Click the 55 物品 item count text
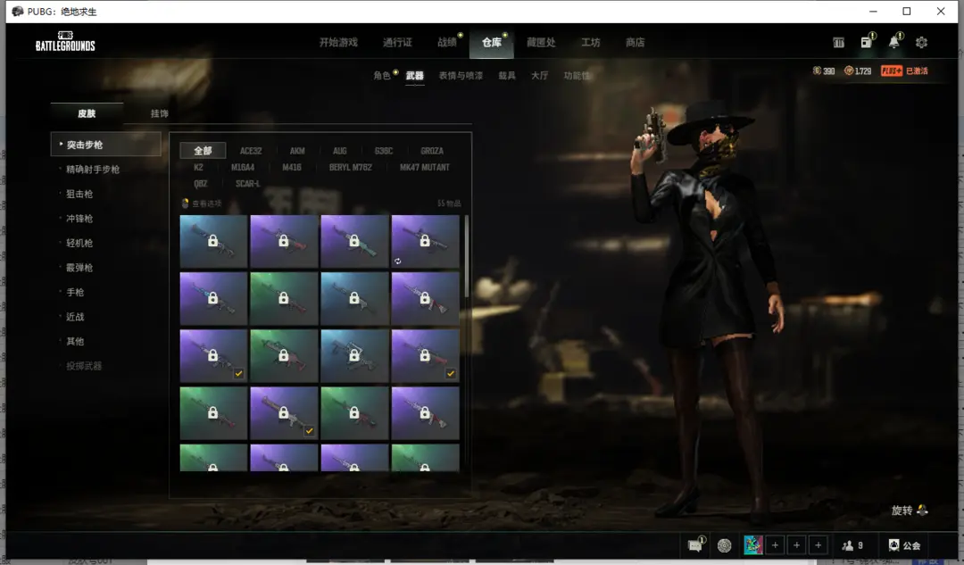The height and width of the screenshot is (565, 964). tap(449, 204)
